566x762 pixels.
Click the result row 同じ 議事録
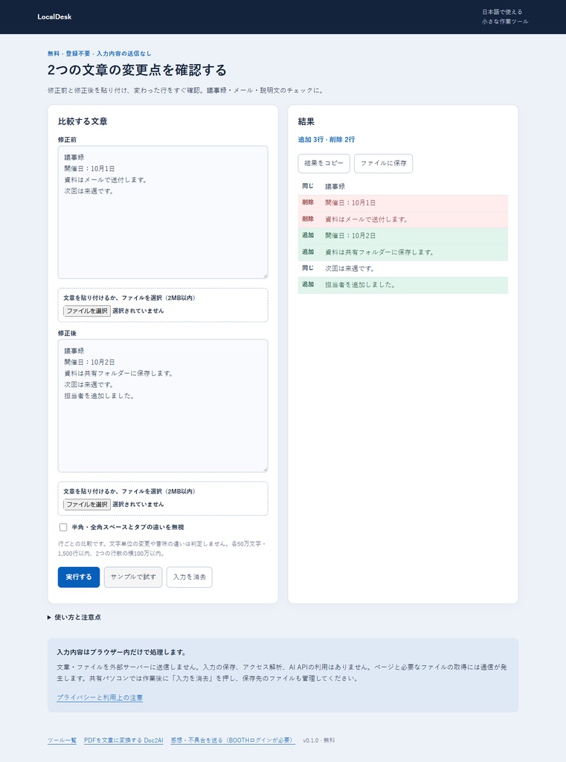(x=403, y=186)
